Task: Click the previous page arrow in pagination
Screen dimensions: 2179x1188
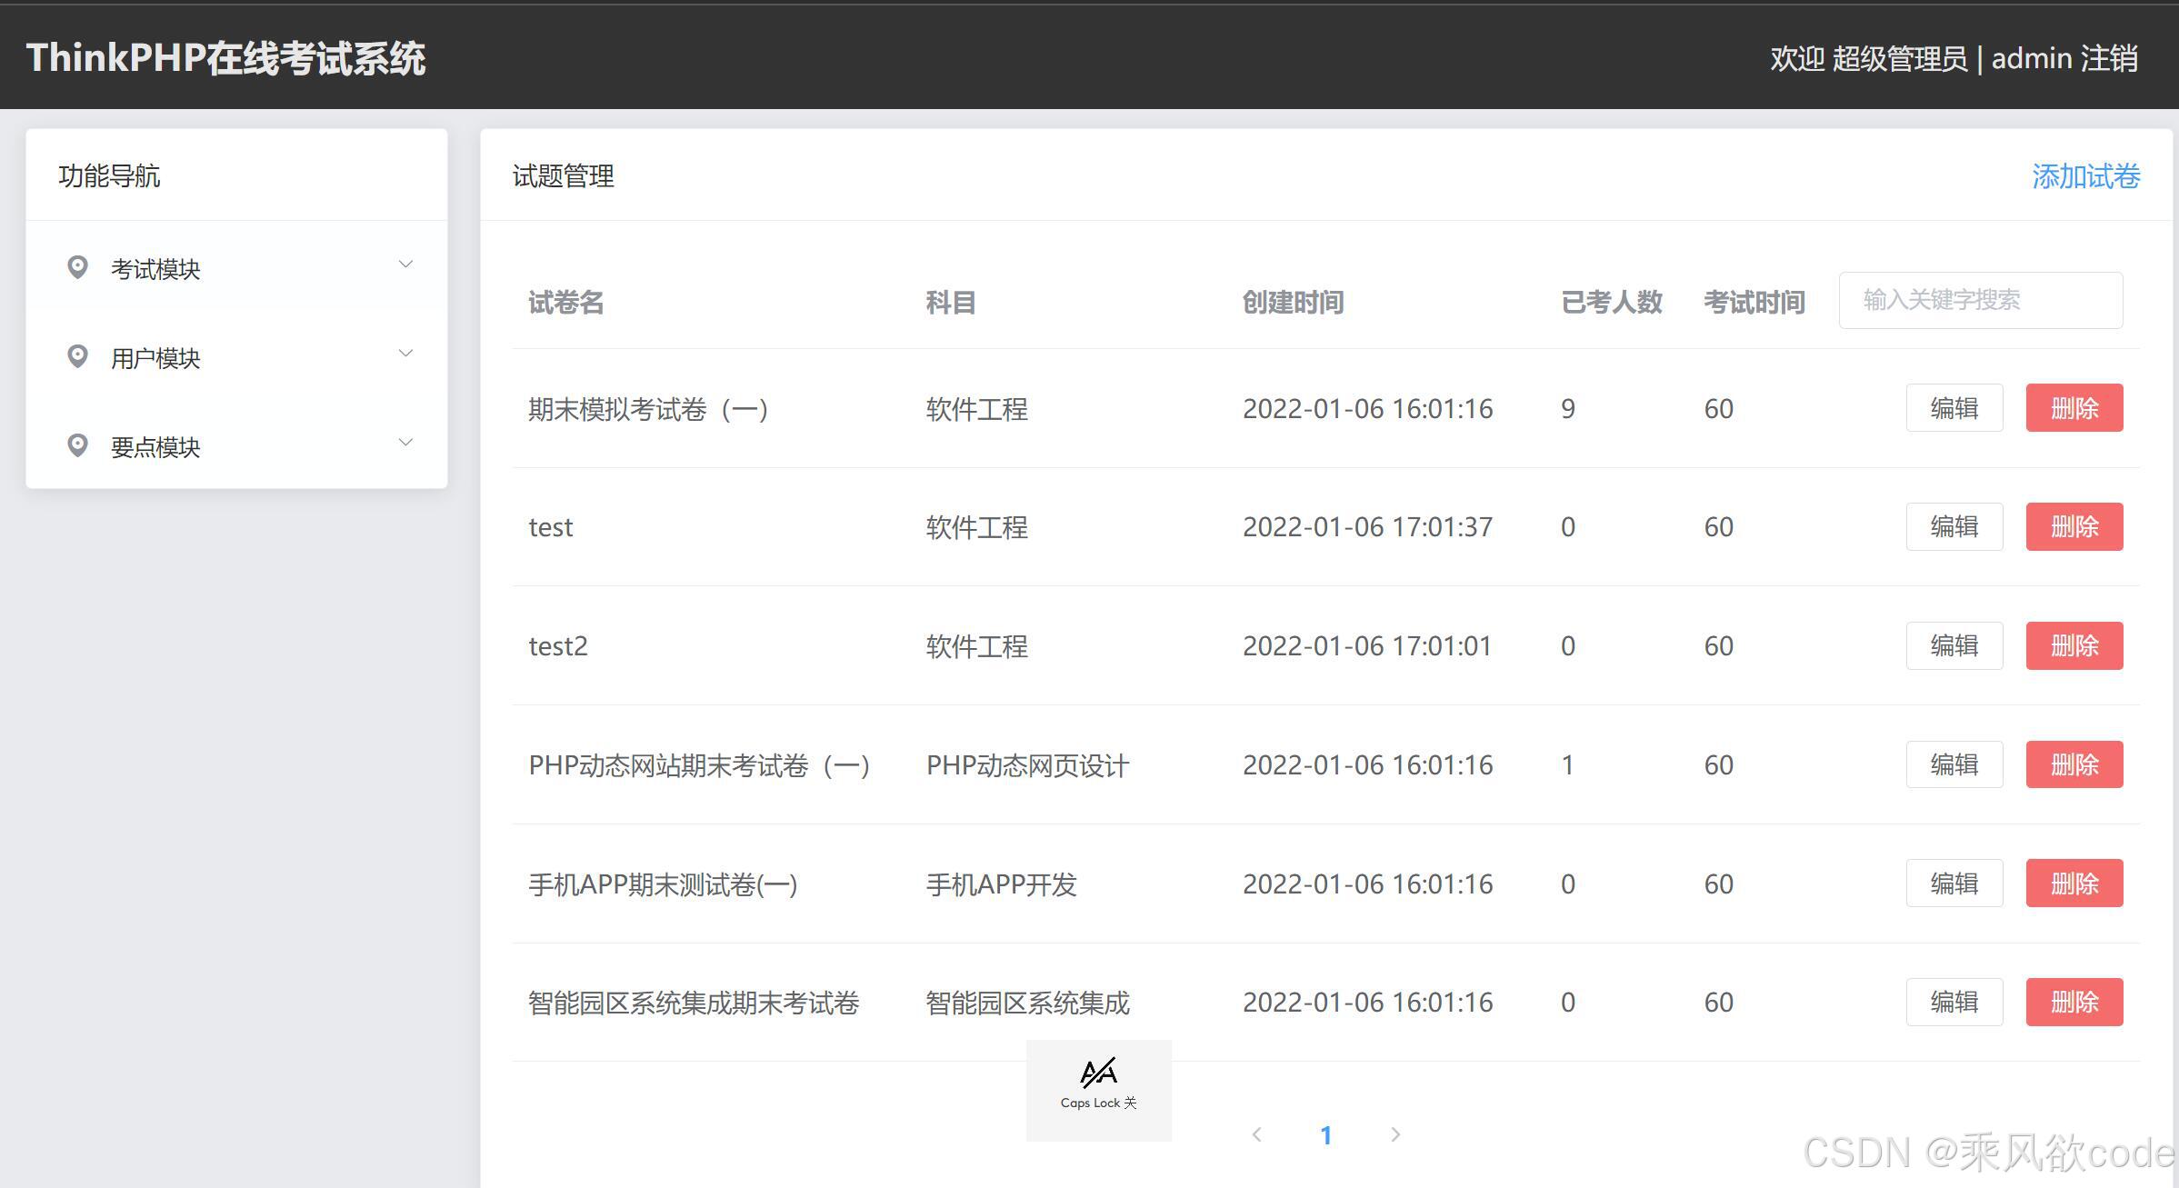Action: point(1257,1134)
